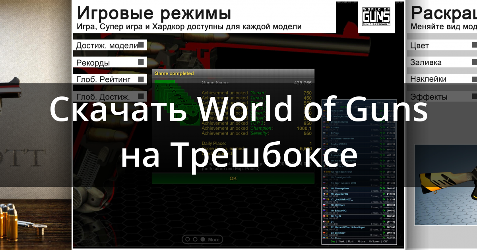Click the third pagination dot beside More

tap(202, 239)
